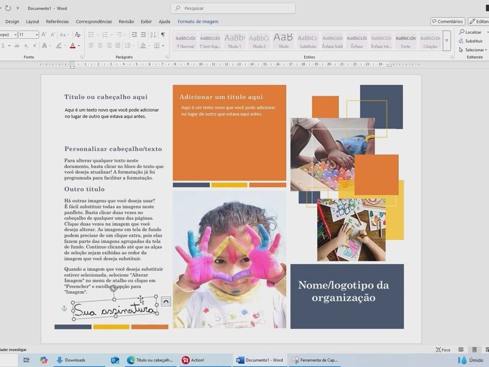Toggle Focus mode in status bar
The height and width of the screenshot is (367, 489).
pos(443,350)
